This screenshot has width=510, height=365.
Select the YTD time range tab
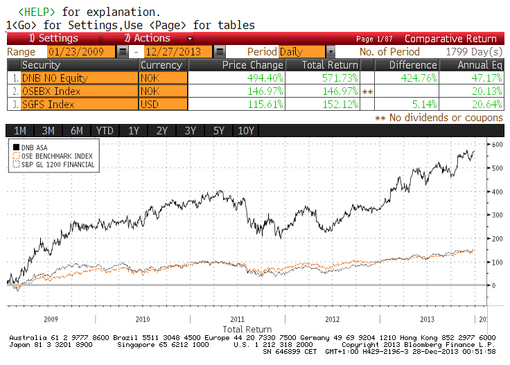click(105, 131)
